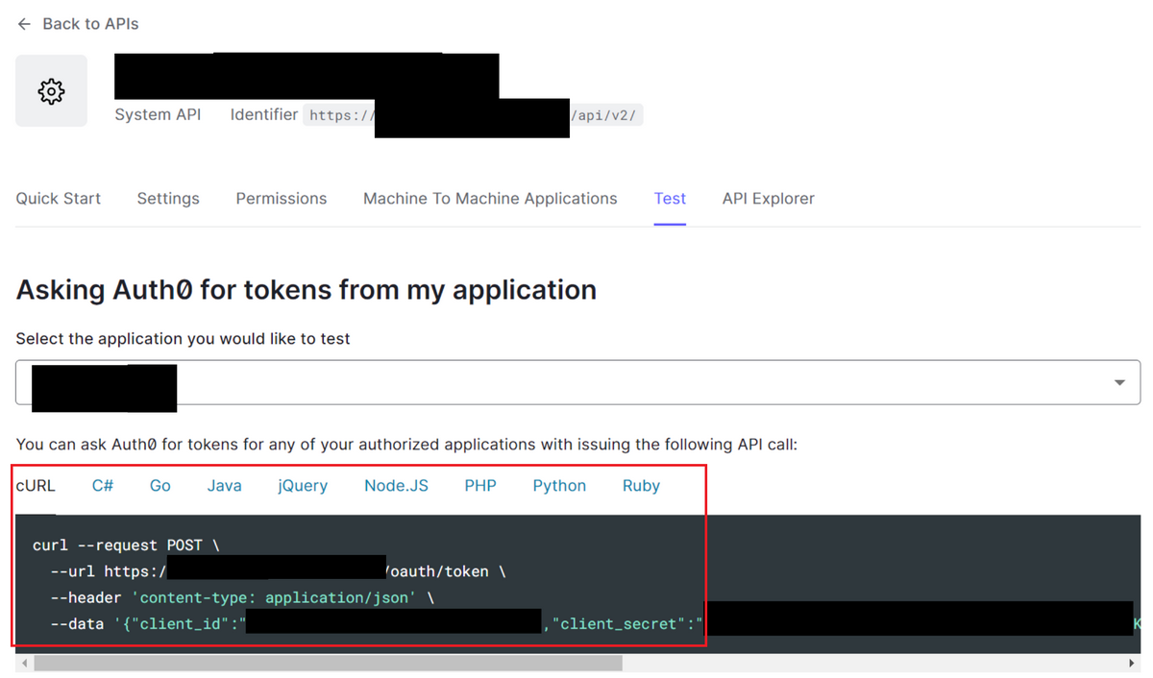Show the Python code sample
Image resolution: width=1153 pixels, height=678 pixels.
pyautogui.click(x=559, y=486)
